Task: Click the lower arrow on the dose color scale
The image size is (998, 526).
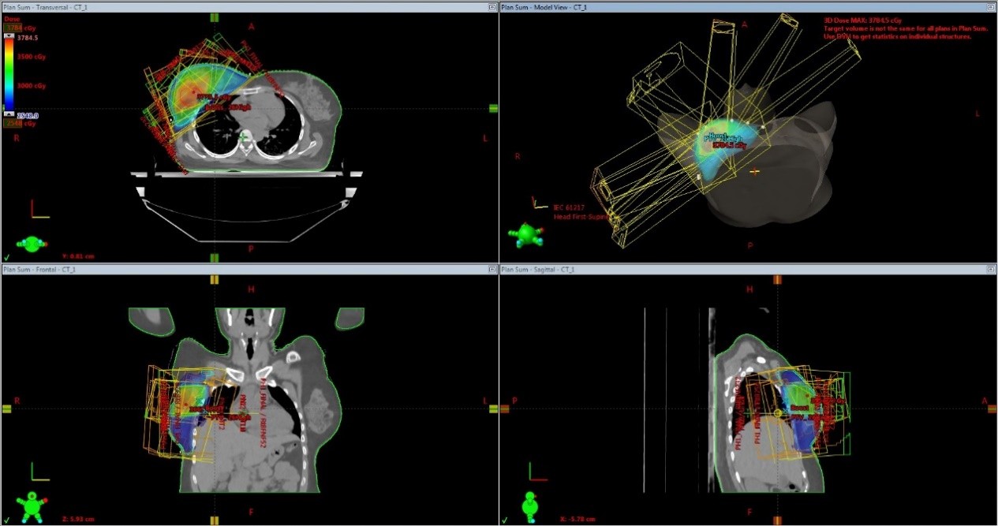Action: pos(9,114)
